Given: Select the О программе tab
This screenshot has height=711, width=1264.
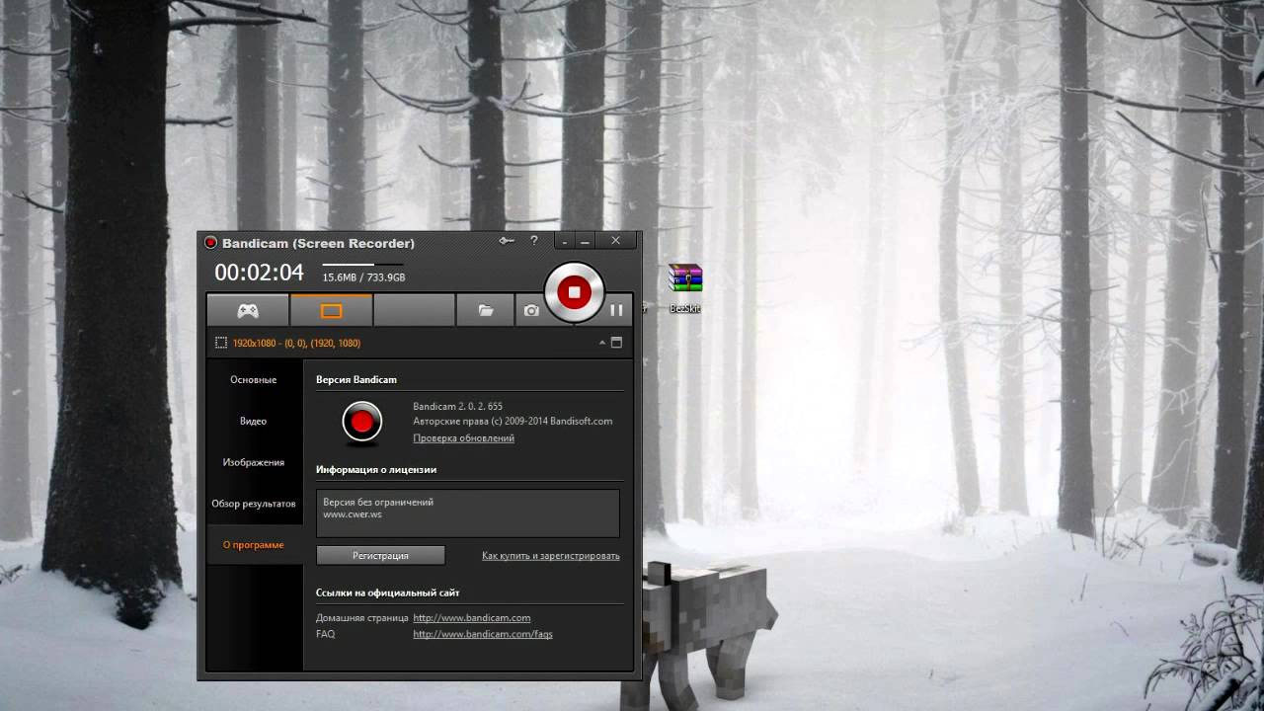Looking at the screenshot, I should click(x=253, y=545).
